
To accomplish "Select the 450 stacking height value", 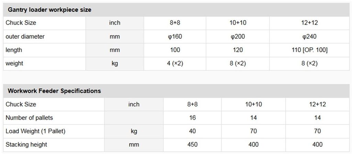I will tap(192, 145).
